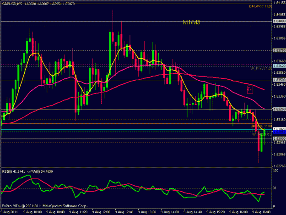Click the 9 Aug 15:20 time label
This screenshot has width=286, height=215.
point(216,212)
